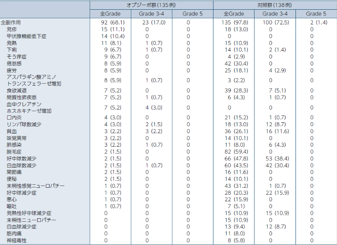Click the オプジーボ群(135例) group header
Image resolution: width=337 pixels, height=245 pixels.
[x=151, y=5]
